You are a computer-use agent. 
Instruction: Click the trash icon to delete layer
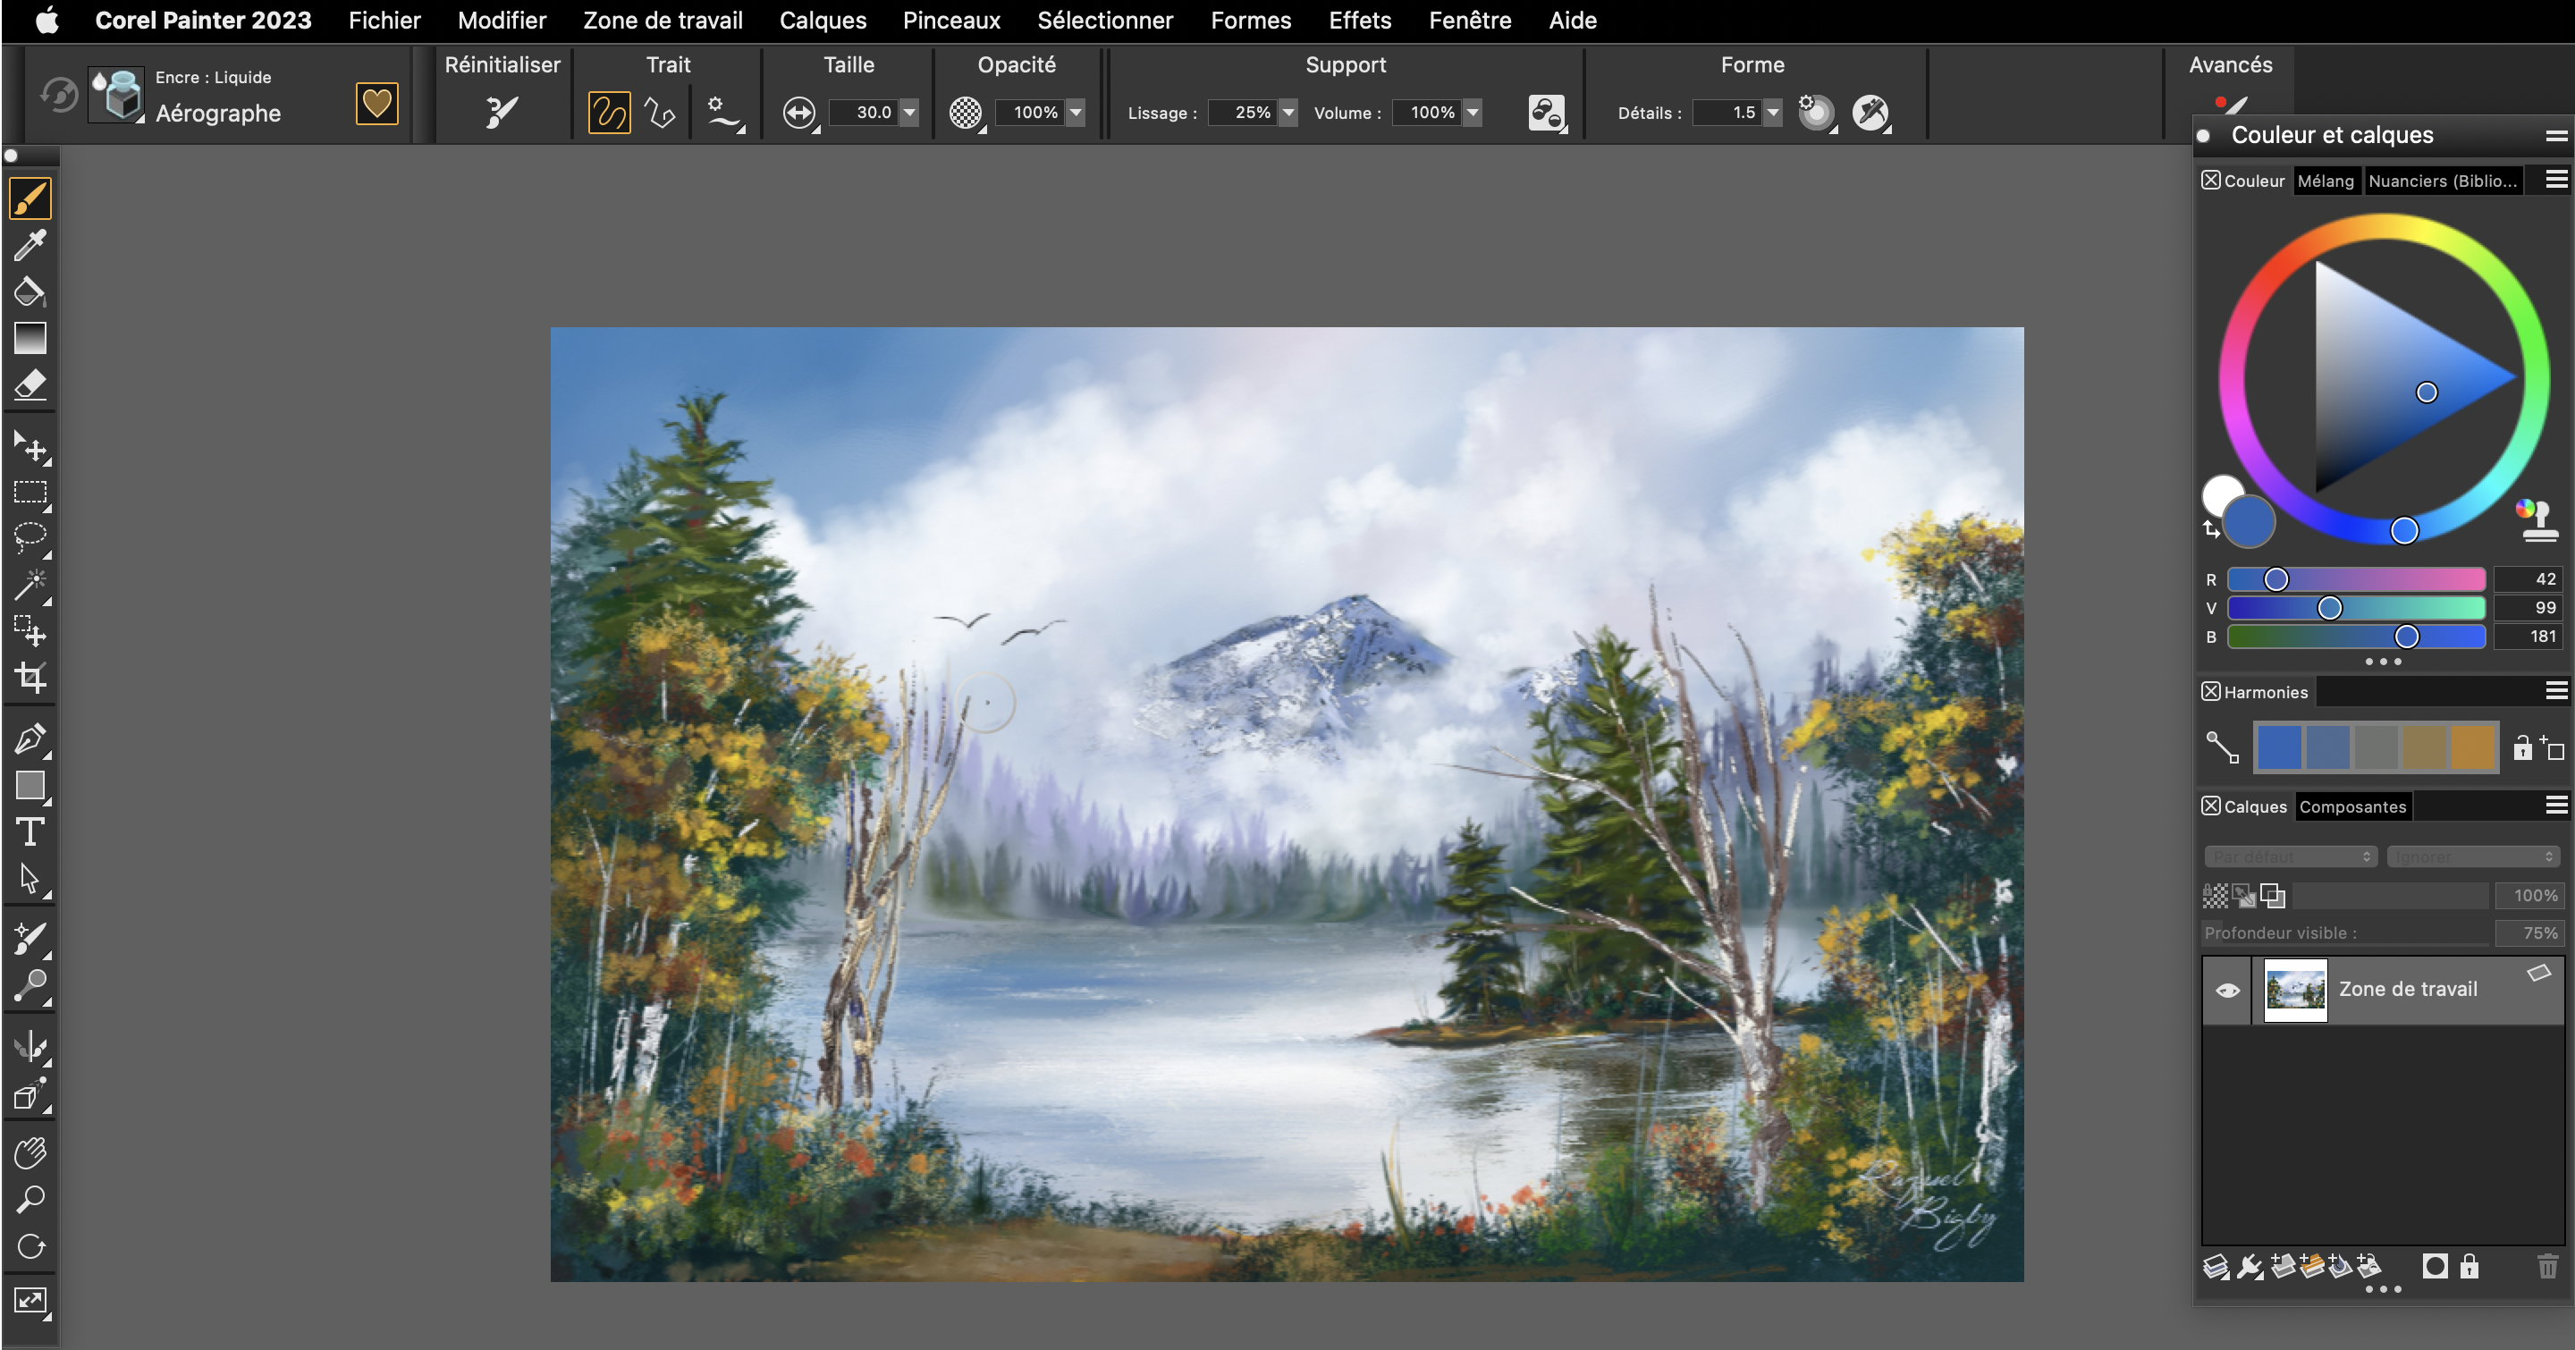pos(2547,1267)
